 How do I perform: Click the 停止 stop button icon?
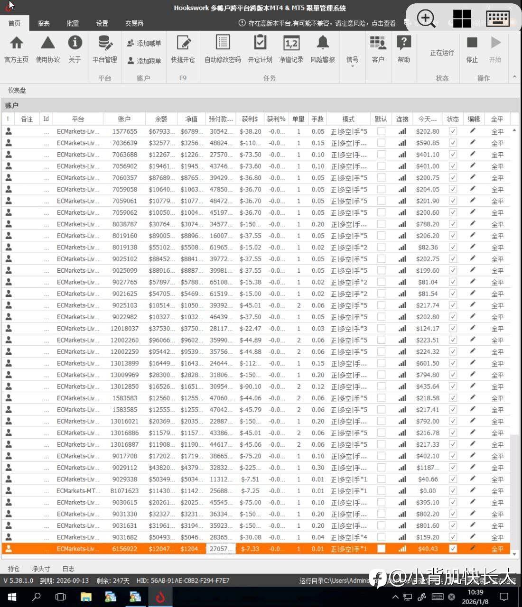coord(472,49)
